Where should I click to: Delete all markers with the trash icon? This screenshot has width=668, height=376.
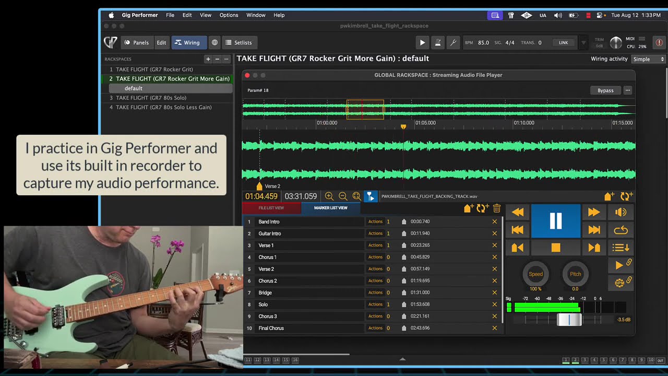coord(496,208)
